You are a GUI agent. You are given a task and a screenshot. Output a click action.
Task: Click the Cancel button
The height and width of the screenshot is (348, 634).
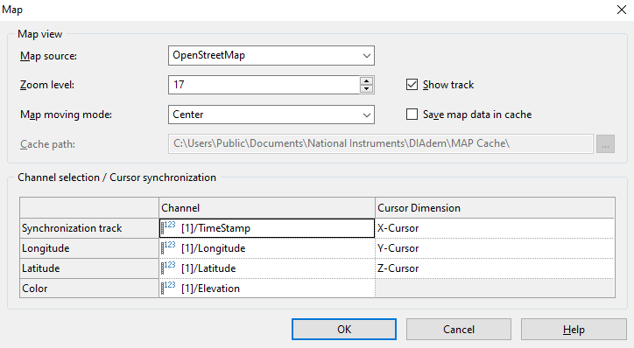pos(459,330)
